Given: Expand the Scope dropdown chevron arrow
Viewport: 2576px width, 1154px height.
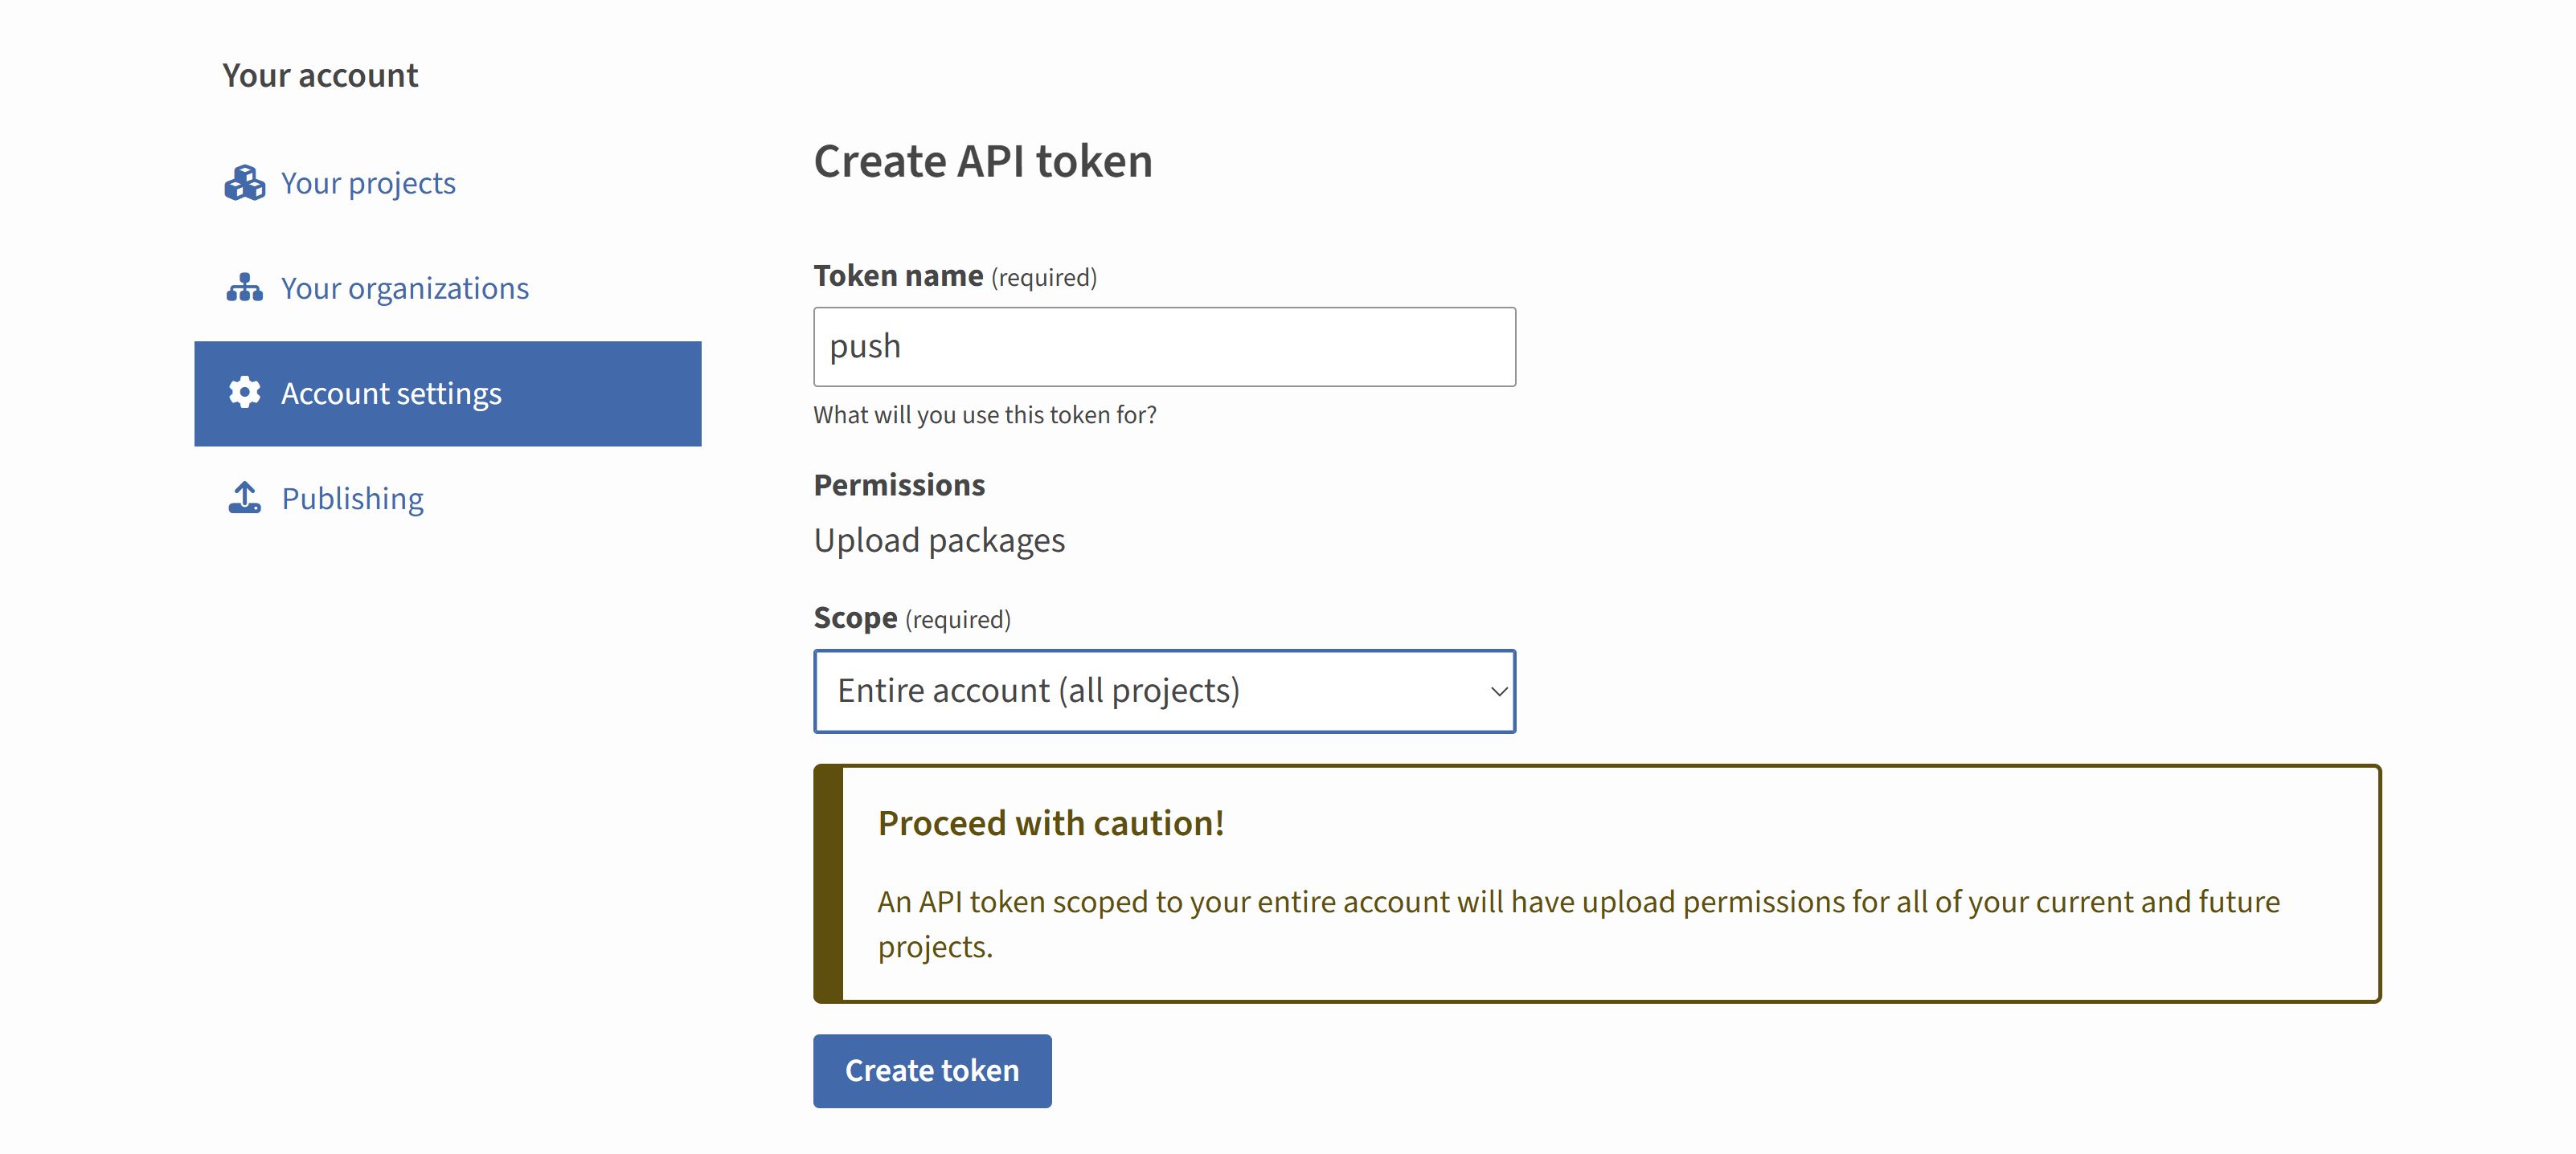Looking at the screenshot, I should pyautogui.click(x=1497, y=691).
